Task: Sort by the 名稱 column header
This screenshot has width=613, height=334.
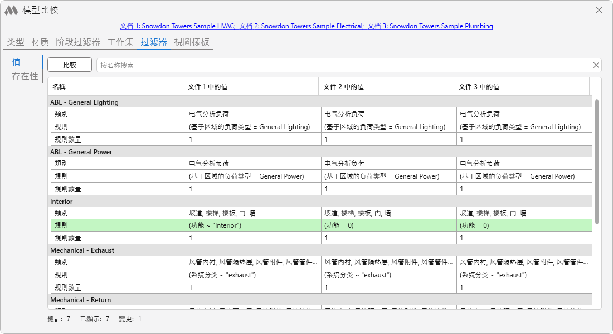Action: point(115,87)
